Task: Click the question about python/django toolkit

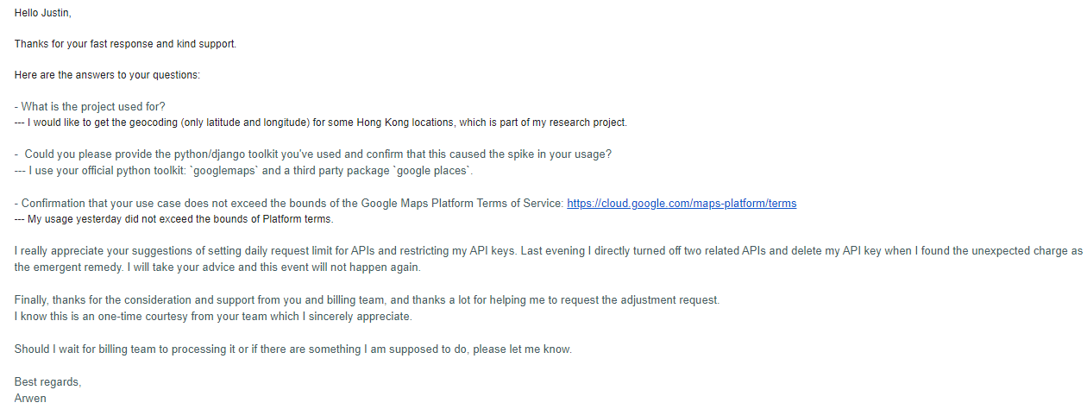Action: coord(313,154)
